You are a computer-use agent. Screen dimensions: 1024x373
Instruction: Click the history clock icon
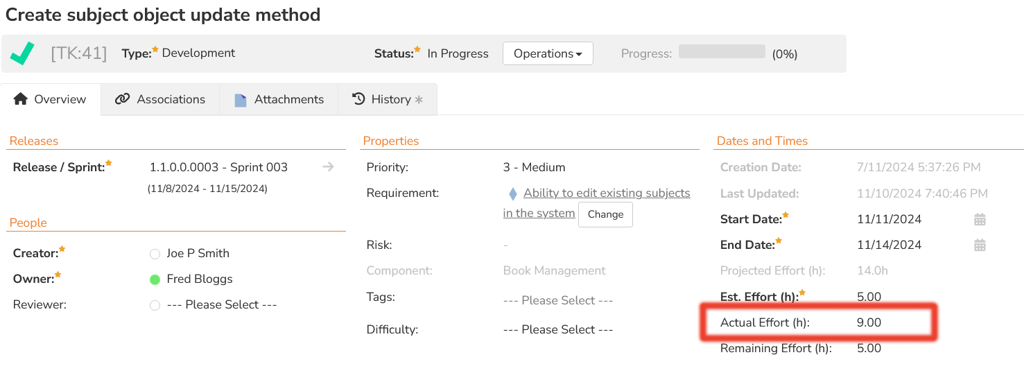tap(358, 99)
